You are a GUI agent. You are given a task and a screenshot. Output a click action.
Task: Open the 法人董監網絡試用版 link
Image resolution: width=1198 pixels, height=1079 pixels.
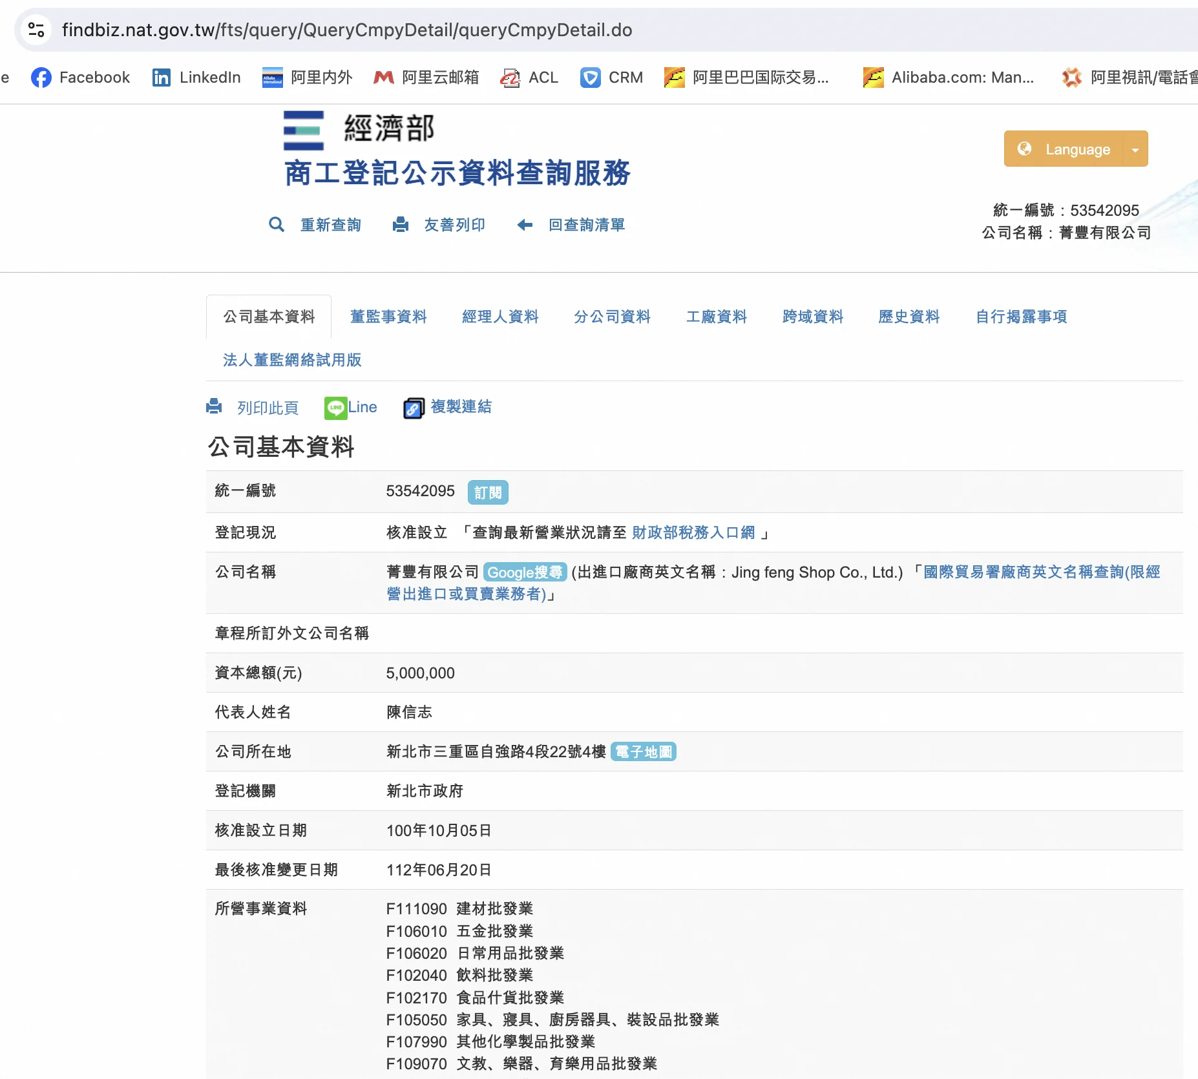tap(292, 360)
